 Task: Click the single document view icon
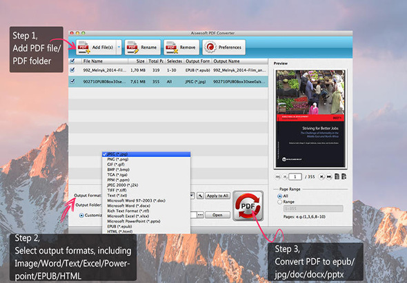337,177
